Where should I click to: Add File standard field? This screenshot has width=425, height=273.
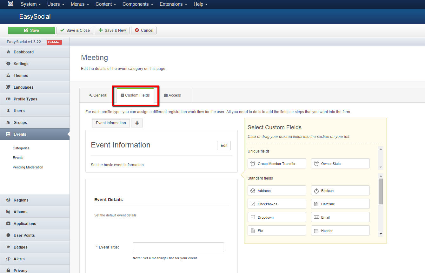(x=277, y=231)
